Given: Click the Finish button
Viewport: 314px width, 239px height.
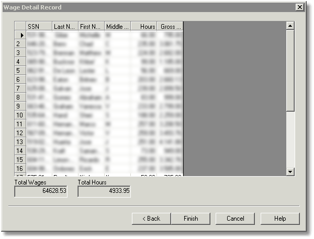Looking at the screenshot, I should [x=190, y=219].
